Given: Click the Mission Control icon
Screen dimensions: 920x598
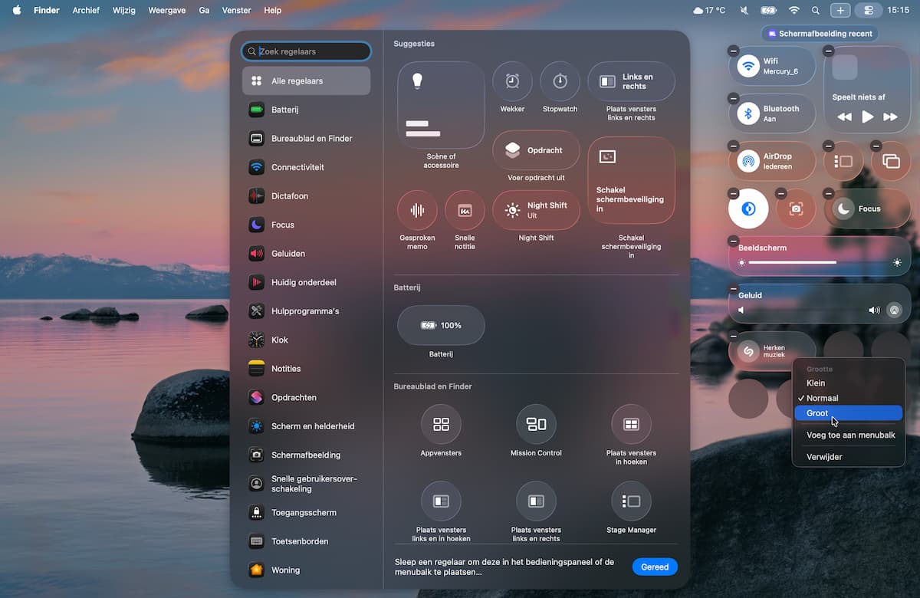Looking at the screenshot, I should click(x=536, y=424).
